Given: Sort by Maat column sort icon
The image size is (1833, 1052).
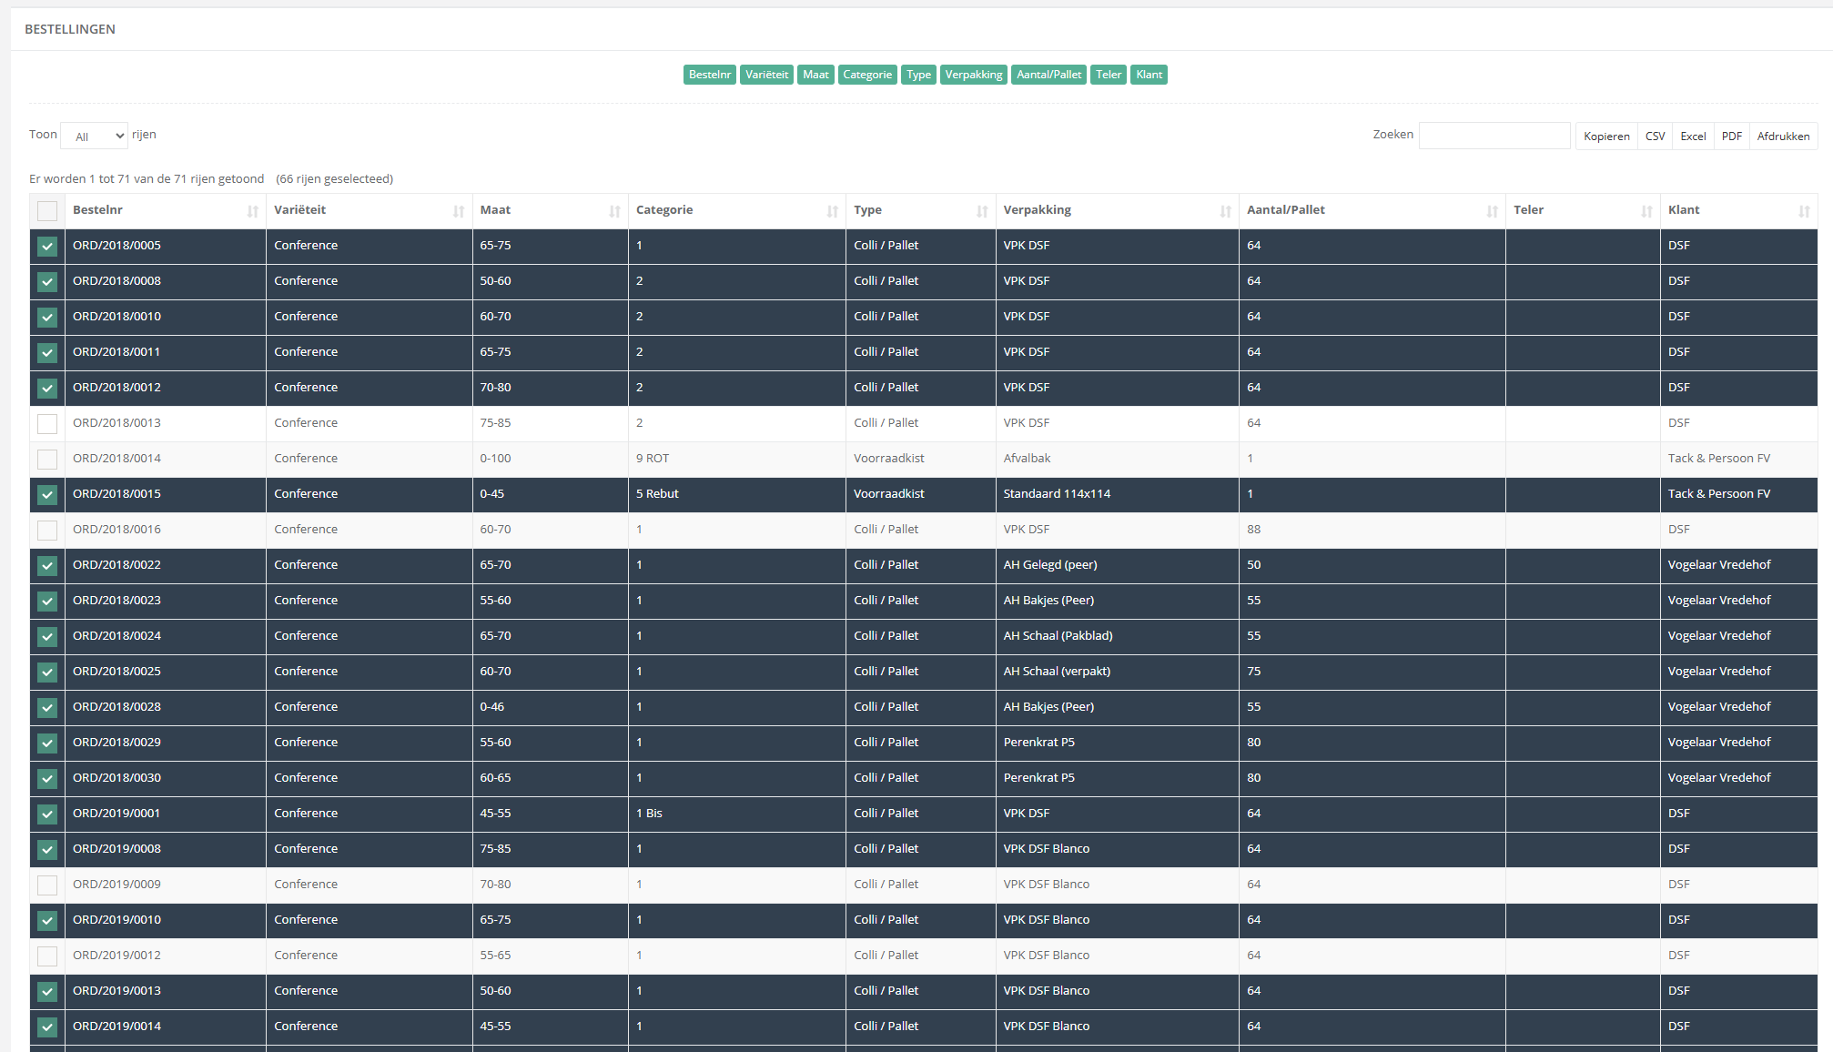Looking at the screenshot, I should tap(614, 211).
